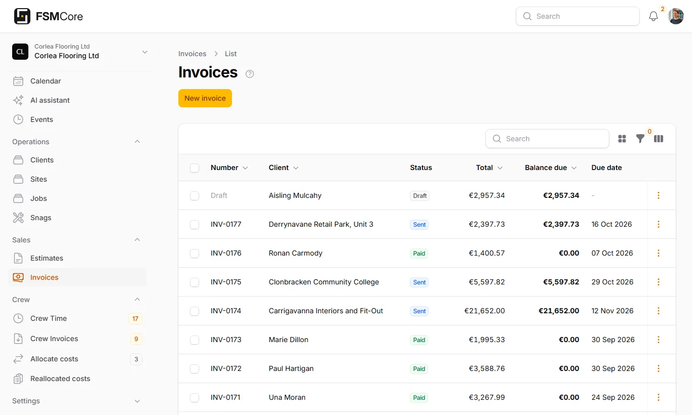
Task: Click the Crew Time clock icon
Action: point(18,318)
